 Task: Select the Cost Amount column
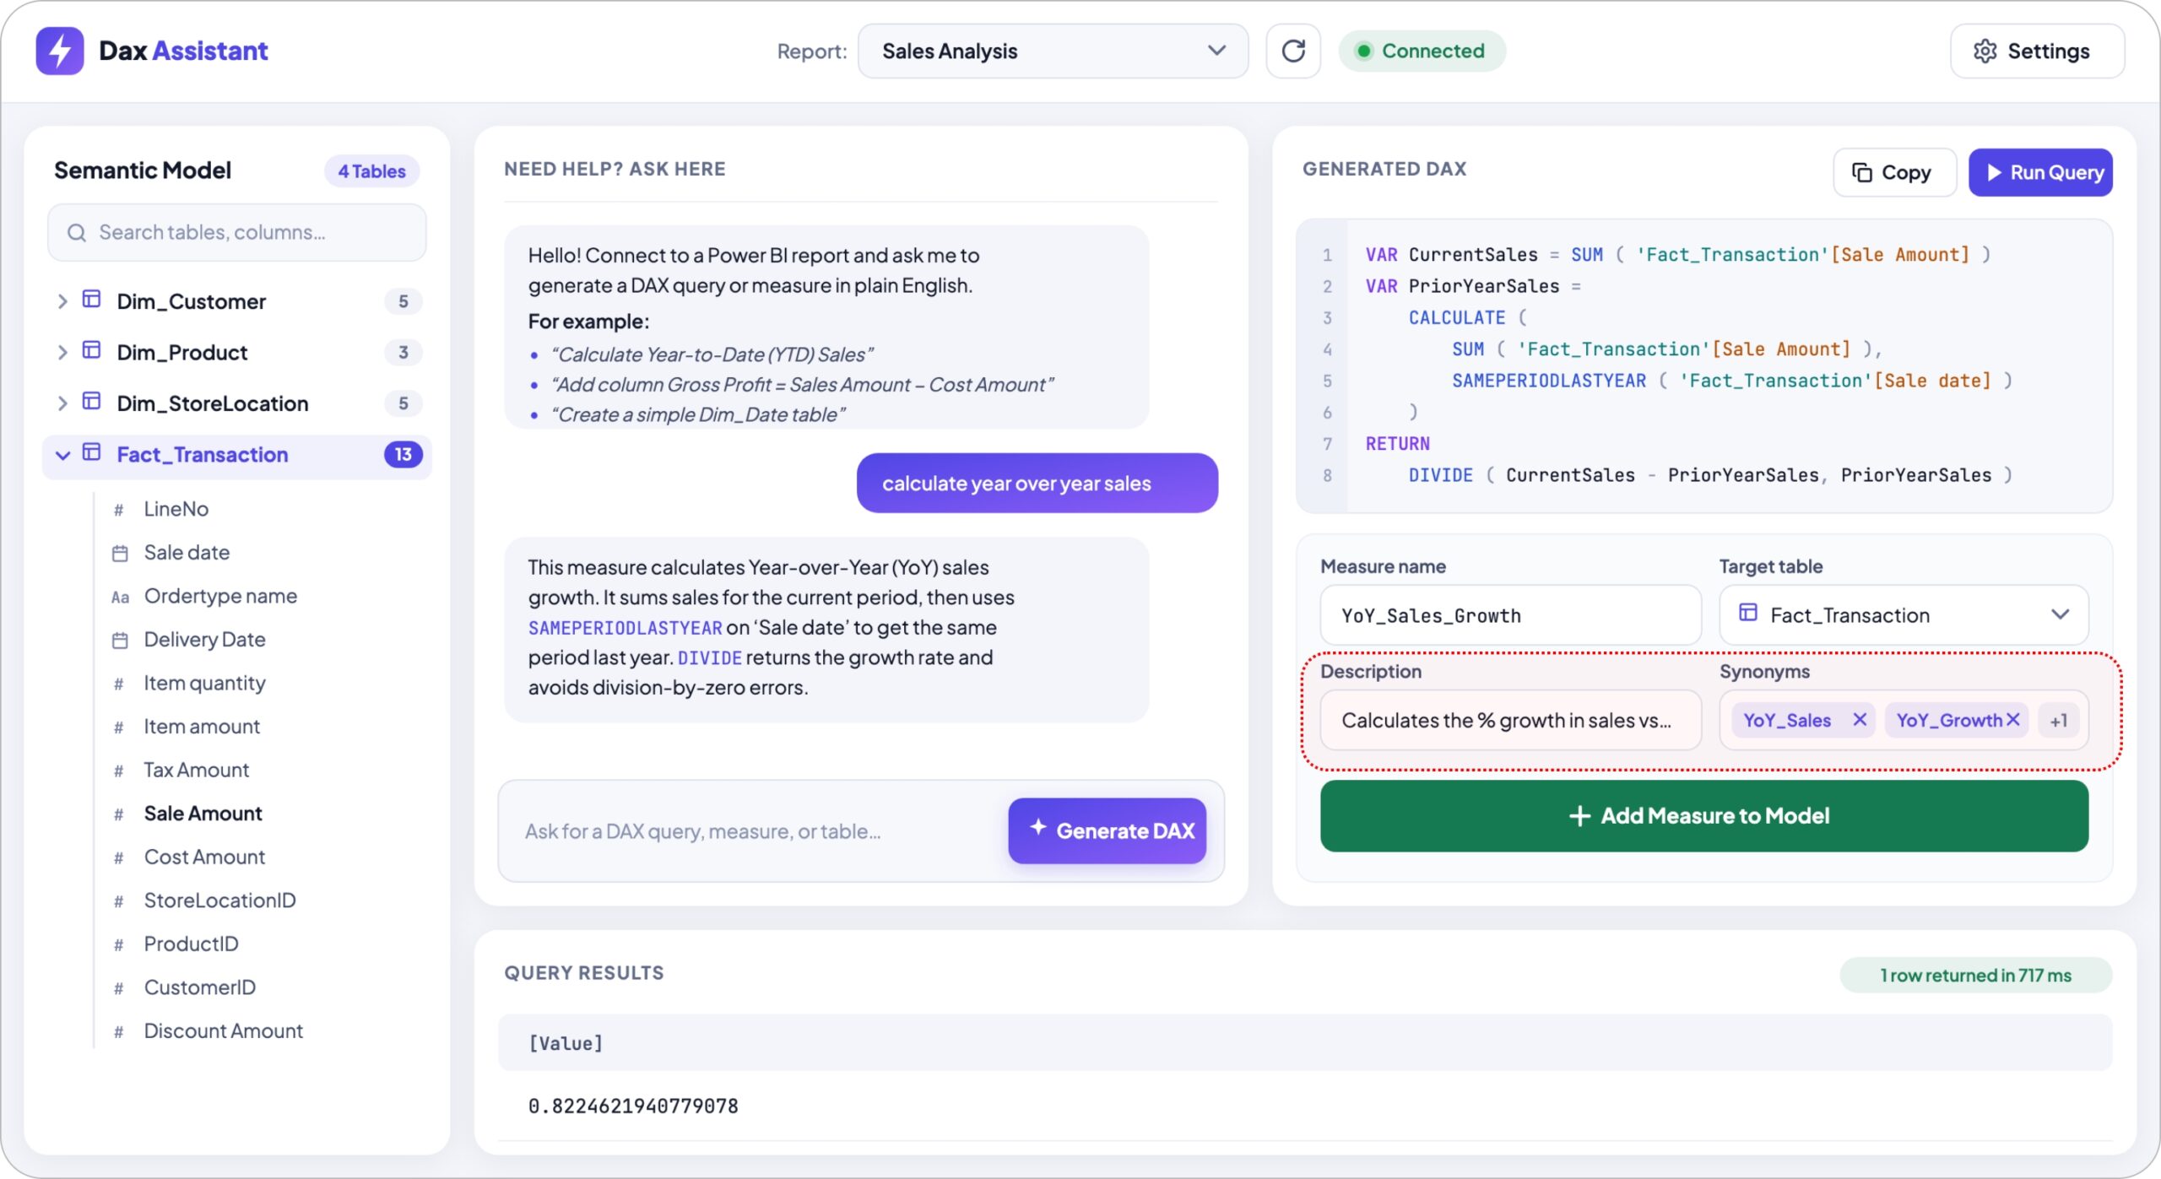pos(204,857)
